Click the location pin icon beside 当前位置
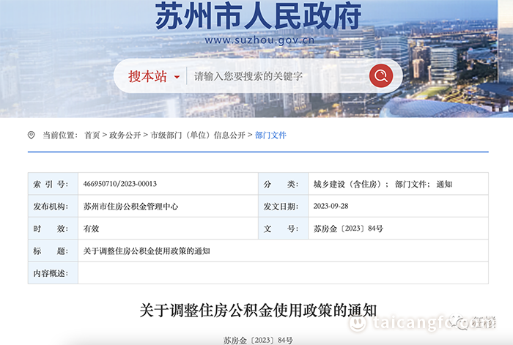This screenshot has width=513, height=345. (31, 135)
